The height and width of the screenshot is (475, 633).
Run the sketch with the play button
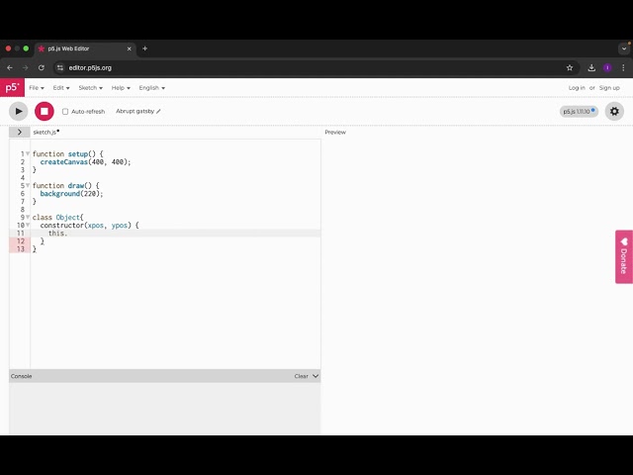pos(19,111)
